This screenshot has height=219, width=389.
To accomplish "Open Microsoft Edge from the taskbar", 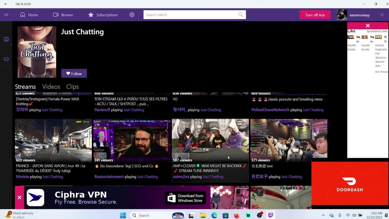I will point(214,215).
